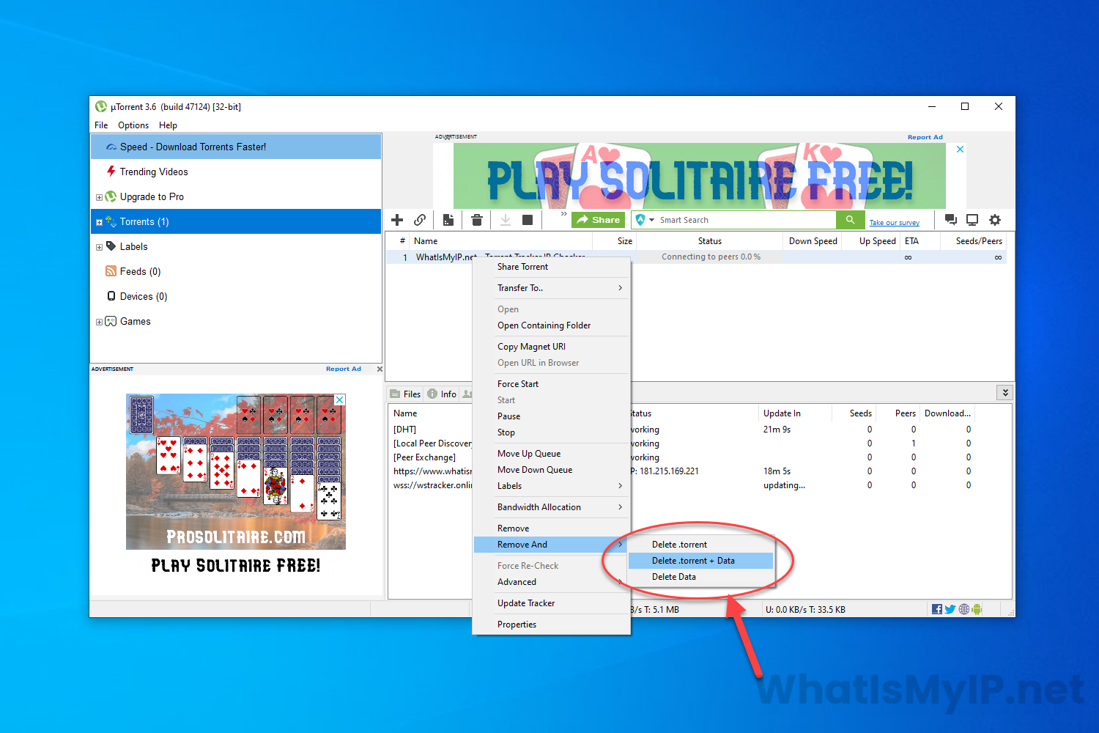This screenshot has width=1099, height=733.
Task: Select Speed - Download Torrents Faster item
Action: [x=236, y=147]
